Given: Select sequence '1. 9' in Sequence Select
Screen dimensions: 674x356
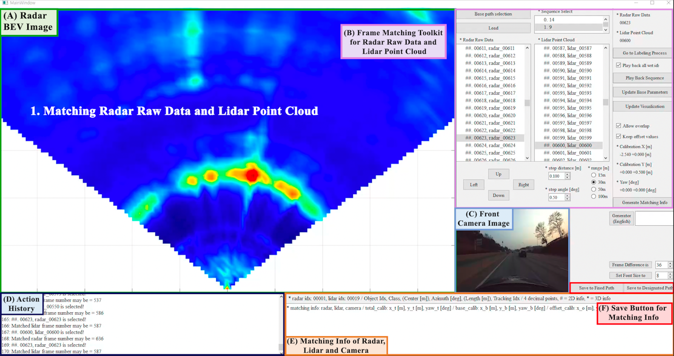Looking at the screenshot, I should 569,27.
